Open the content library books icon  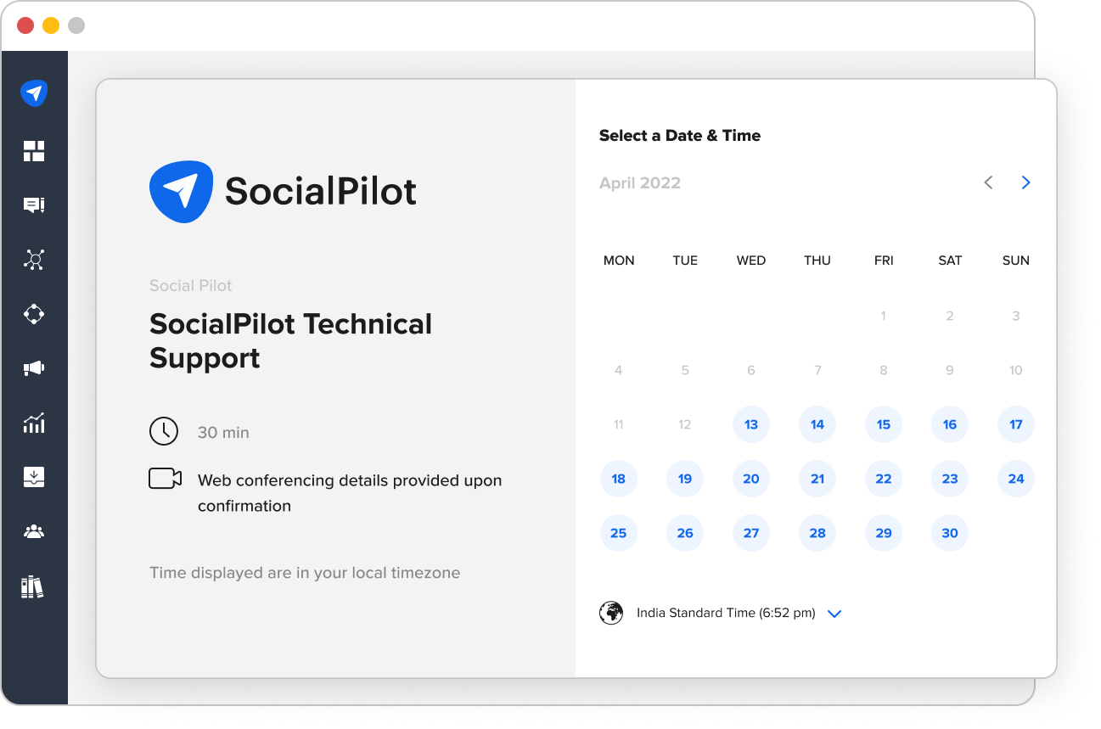32,586
